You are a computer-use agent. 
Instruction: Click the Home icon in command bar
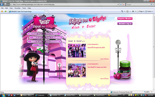point(122,11)
